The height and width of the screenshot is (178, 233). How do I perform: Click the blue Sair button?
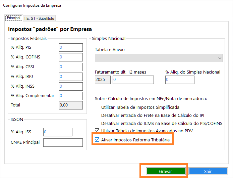pos(208,171)
